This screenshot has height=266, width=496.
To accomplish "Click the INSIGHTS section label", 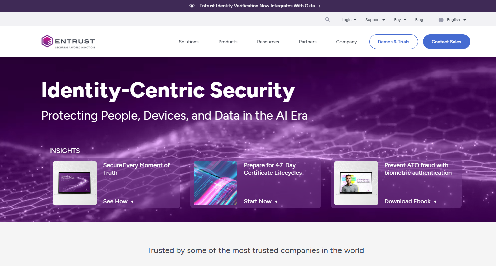I will [65, 151].
